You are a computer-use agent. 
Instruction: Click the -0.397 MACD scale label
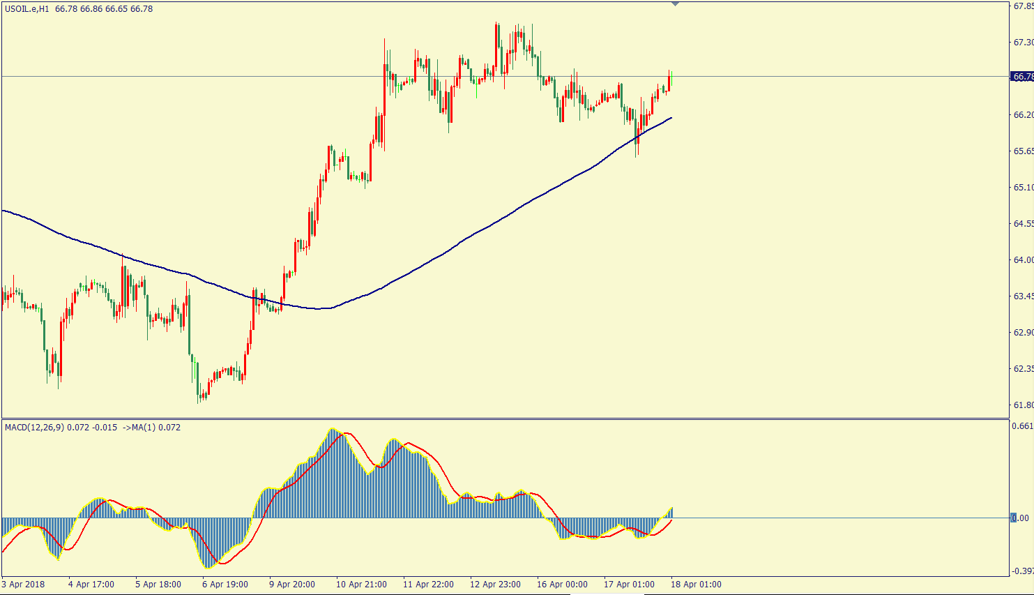coord(1023,571)
